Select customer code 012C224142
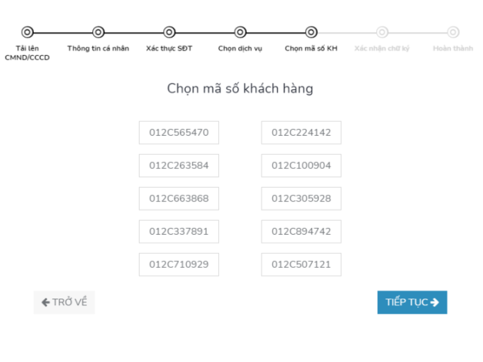This screenshot has width=483, height=362. pyautogui.click(x=301, y=132)
